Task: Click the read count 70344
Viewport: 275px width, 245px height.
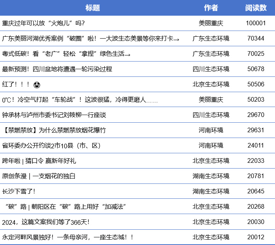Action: tap(256, 39)
